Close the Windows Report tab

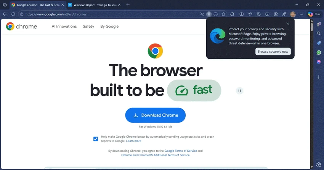(119, 5)
